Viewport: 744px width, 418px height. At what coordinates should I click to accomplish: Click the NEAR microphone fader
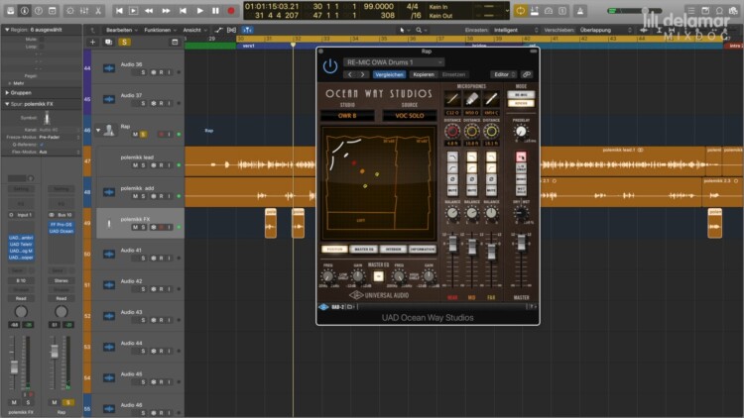[452, 244]
